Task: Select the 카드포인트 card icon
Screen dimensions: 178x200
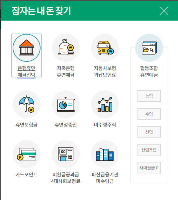Action: tap(27, 154)
